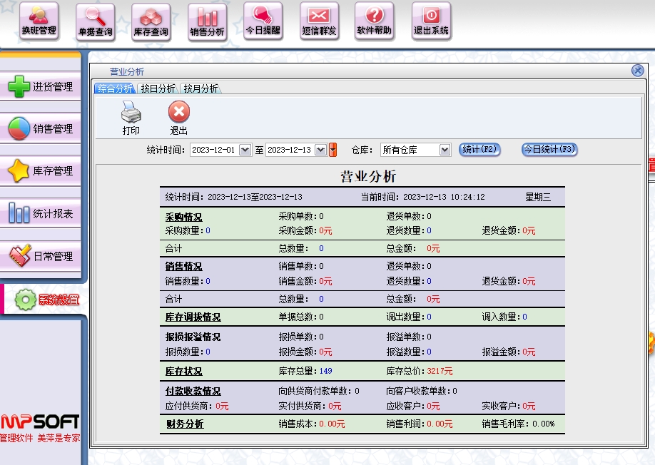Screen dimensions: 655x465
Task: Switch to 按日分析 tab
Action: (158, 88)
